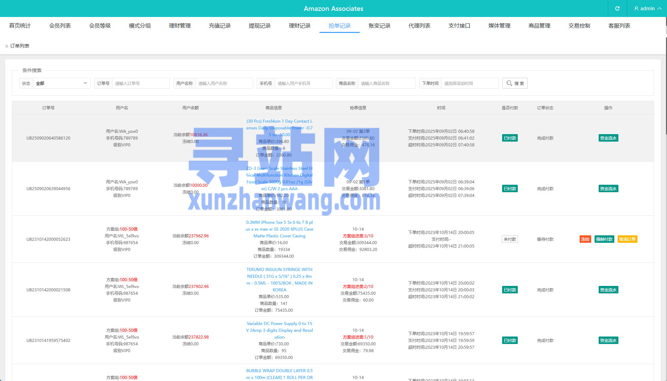
Task: Open TERUMO INSULIN SYRINGE product link
Action: (x=279, y=279)
